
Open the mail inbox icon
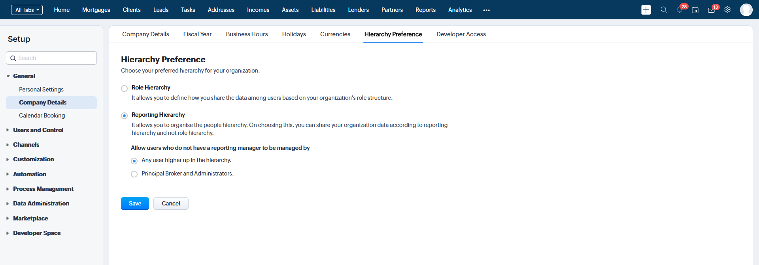click(x=711, y=10)
